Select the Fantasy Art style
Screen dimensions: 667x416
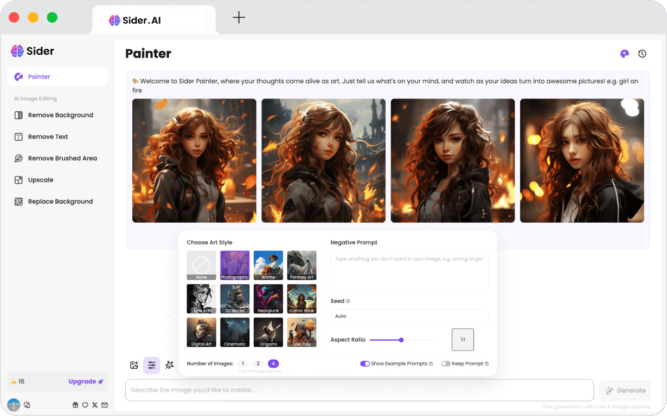[x=302, y=265]
